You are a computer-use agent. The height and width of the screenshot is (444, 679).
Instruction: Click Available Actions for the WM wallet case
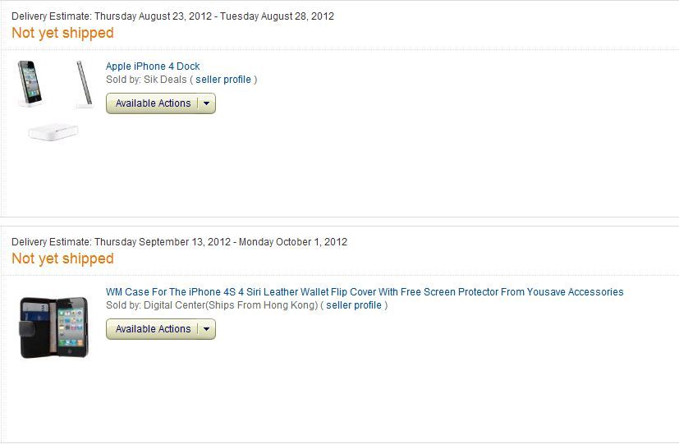point(153,329)
